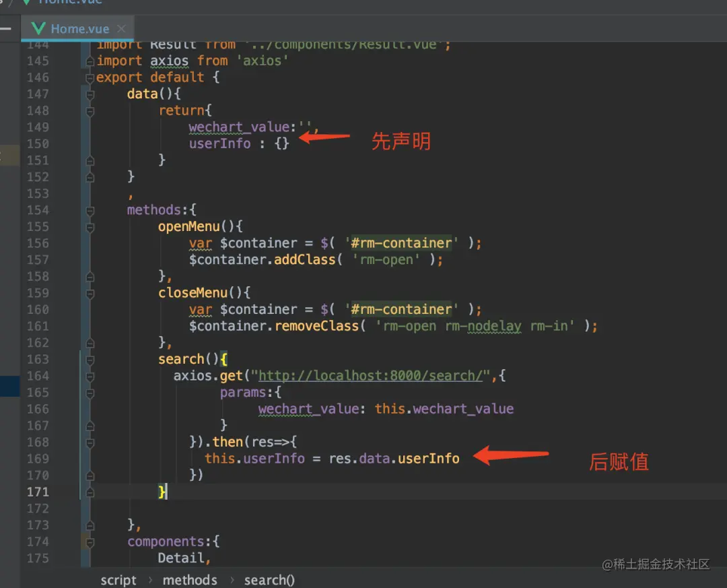Click res.data.userInfo on line 169

tap(394, 459)
